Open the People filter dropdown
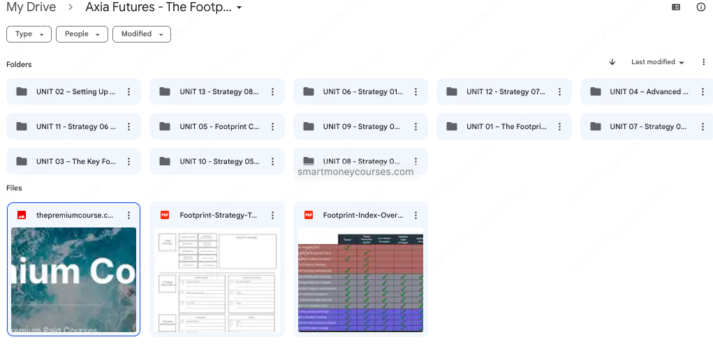Screen dimensions: 713x344 click(x=82, y=34)
